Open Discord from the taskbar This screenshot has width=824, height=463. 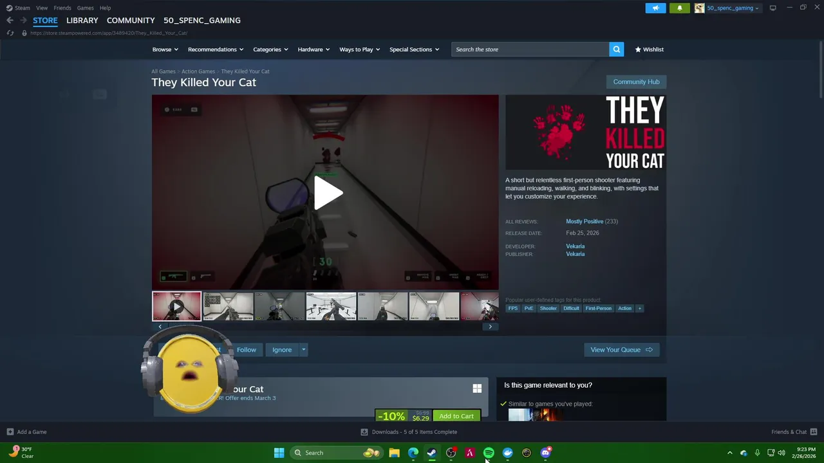(x=546, y=453)
